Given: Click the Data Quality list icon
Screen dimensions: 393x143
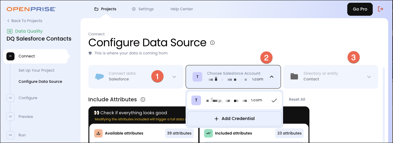Looking at the screenshot, I should [x=10, y=31].
